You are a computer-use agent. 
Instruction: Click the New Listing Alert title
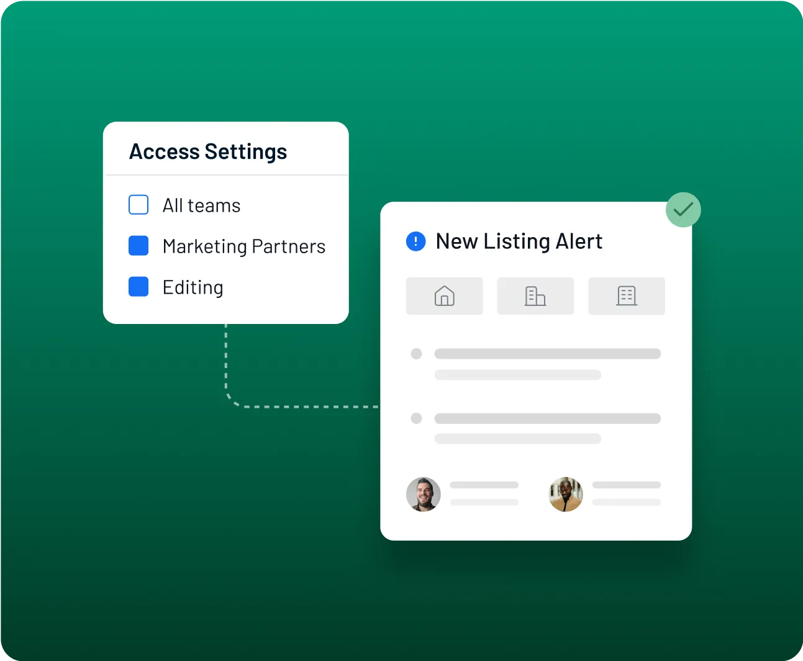point(519,241)
